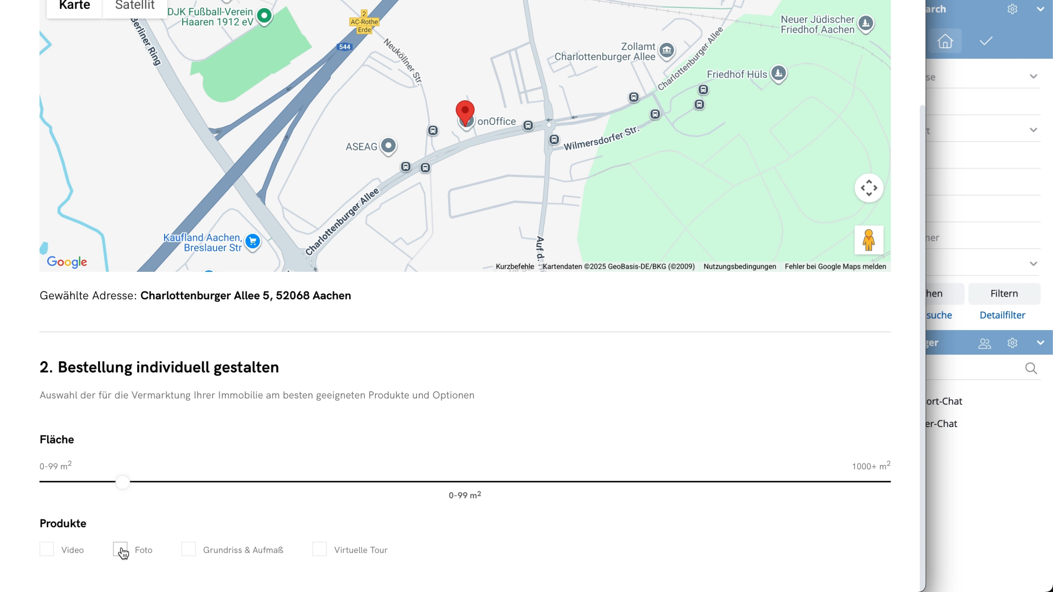
Task: Switch map to Satellit view
Action: 135,7
